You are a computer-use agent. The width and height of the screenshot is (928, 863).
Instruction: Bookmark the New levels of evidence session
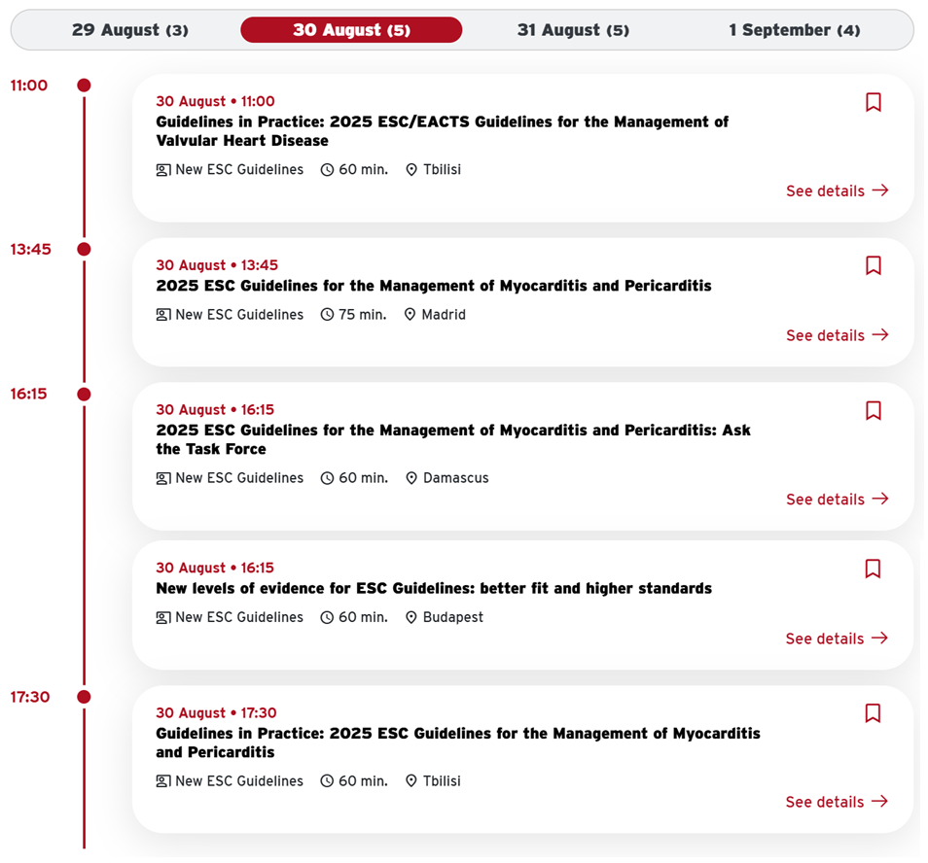point(873,569)
